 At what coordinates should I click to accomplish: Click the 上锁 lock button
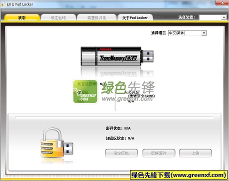point(195,153)
